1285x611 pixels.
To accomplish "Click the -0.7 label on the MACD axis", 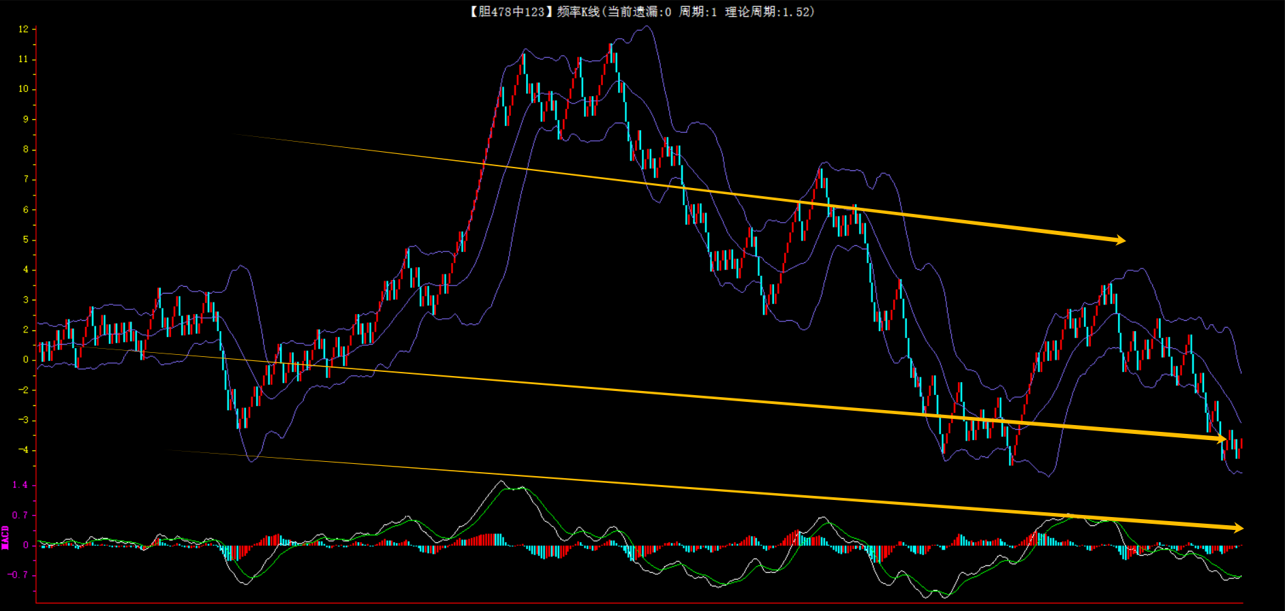I will 18,575.
